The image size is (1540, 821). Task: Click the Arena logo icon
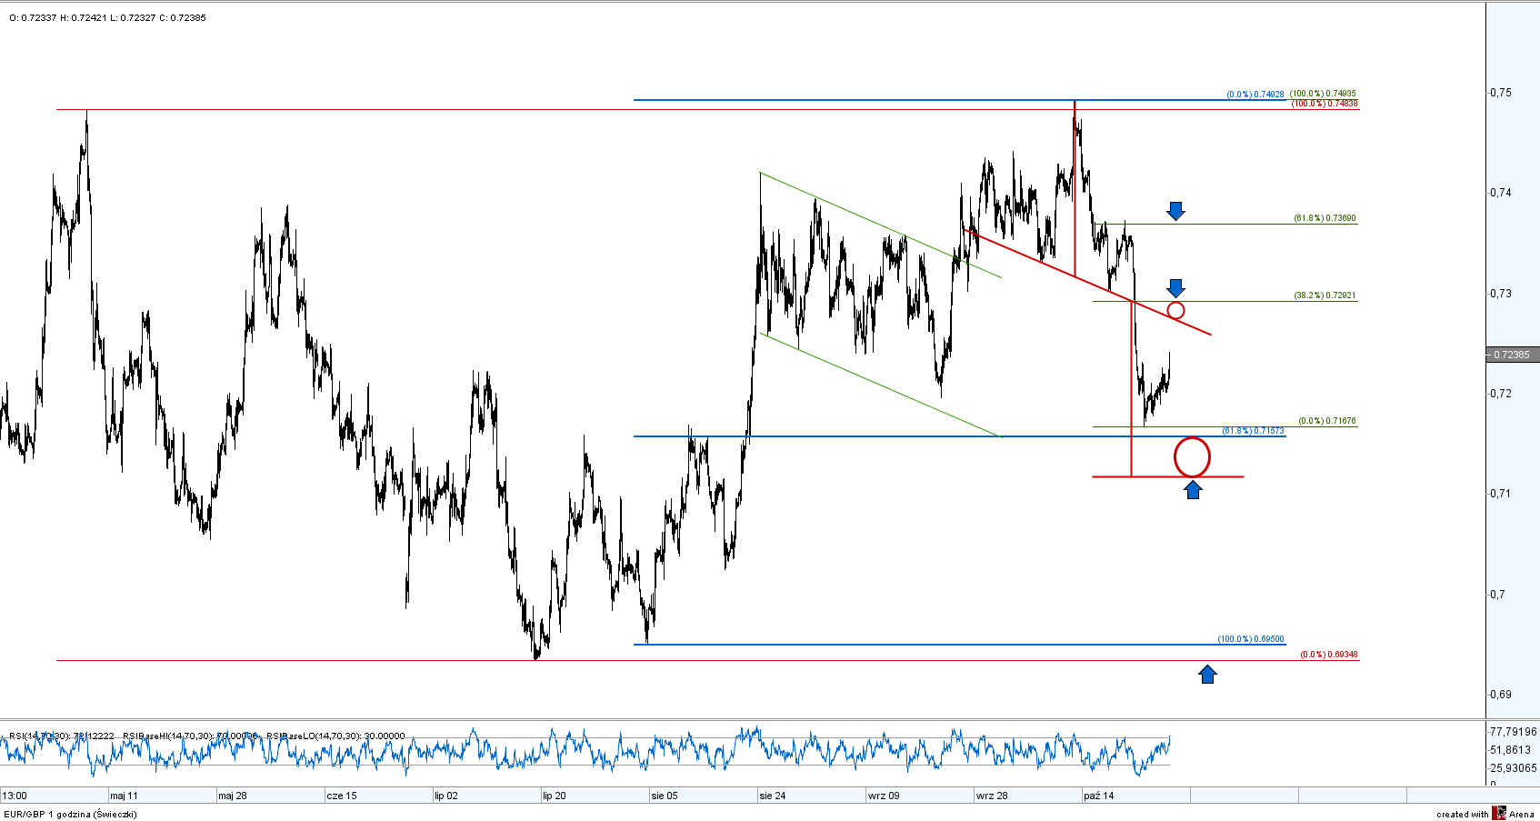pyautogui.click(x=1498, y=813)
